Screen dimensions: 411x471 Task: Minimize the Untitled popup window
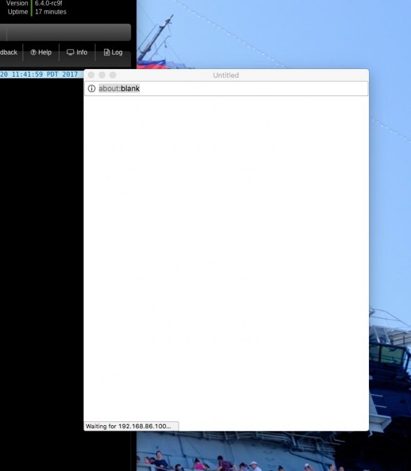pos(102,75)
